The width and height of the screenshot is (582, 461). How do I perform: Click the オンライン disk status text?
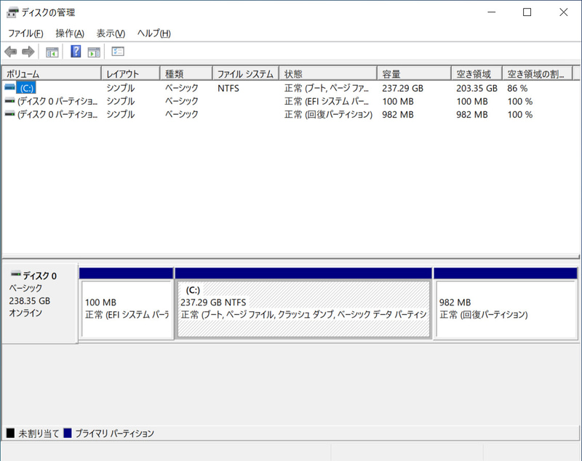tap(25, 313)
